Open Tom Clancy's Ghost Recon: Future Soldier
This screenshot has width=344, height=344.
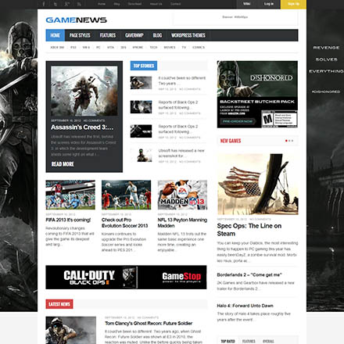149,324
